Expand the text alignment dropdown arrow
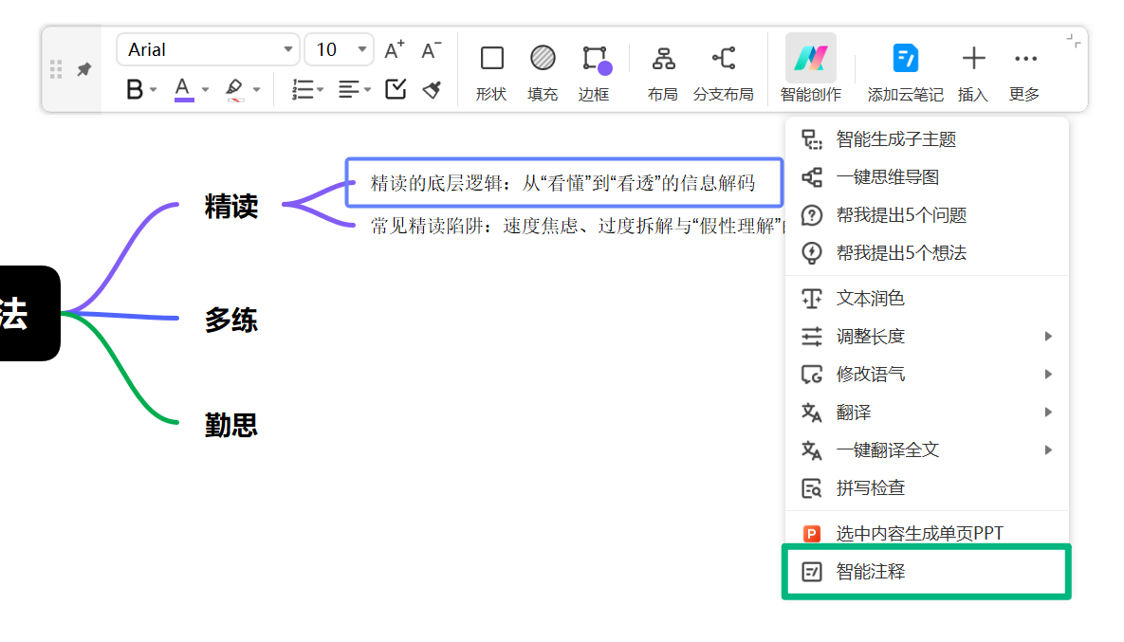1124x642 pixels. click(367, 90)
